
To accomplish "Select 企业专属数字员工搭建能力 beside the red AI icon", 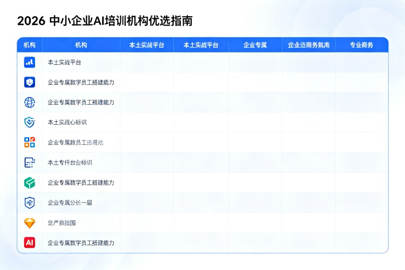I will pos(81,243).
